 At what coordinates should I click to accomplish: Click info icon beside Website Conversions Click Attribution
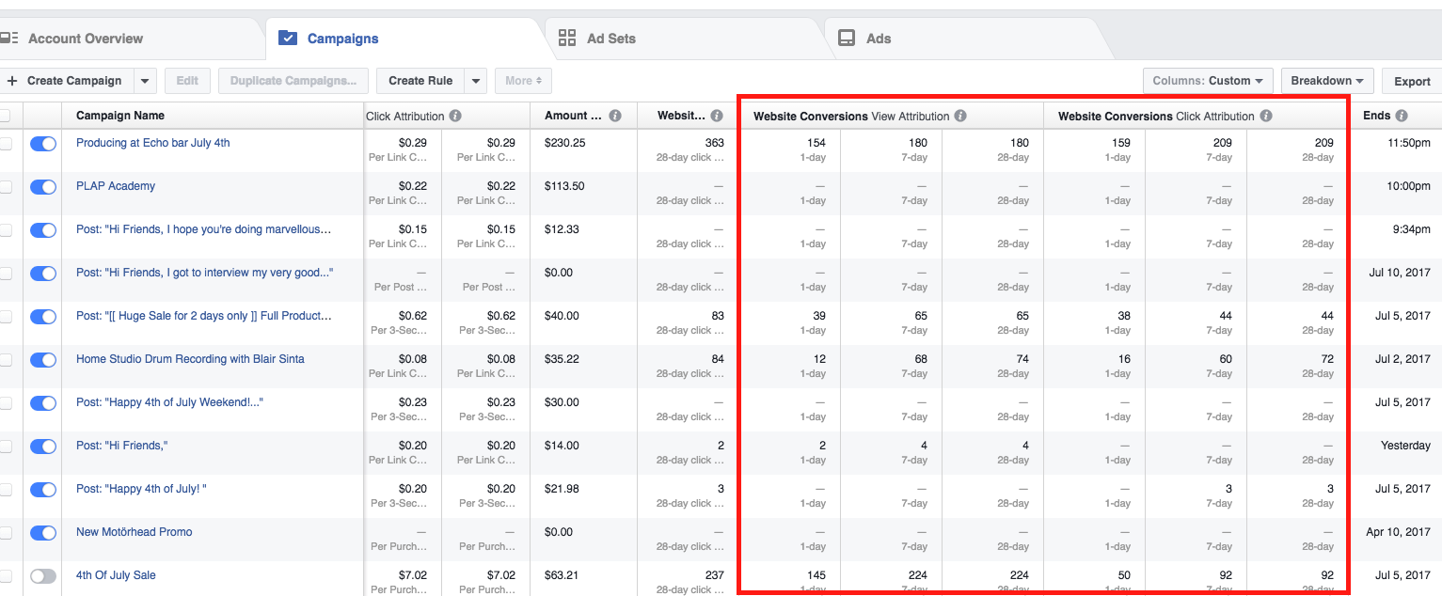click(1266, 117)
